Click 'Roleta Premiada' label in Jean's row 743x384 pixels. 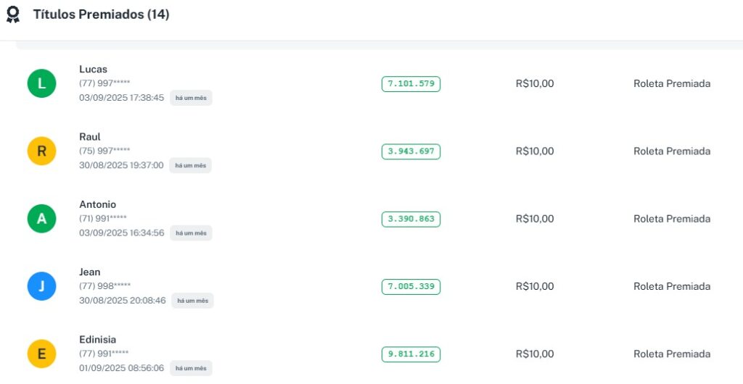[671, 286]
